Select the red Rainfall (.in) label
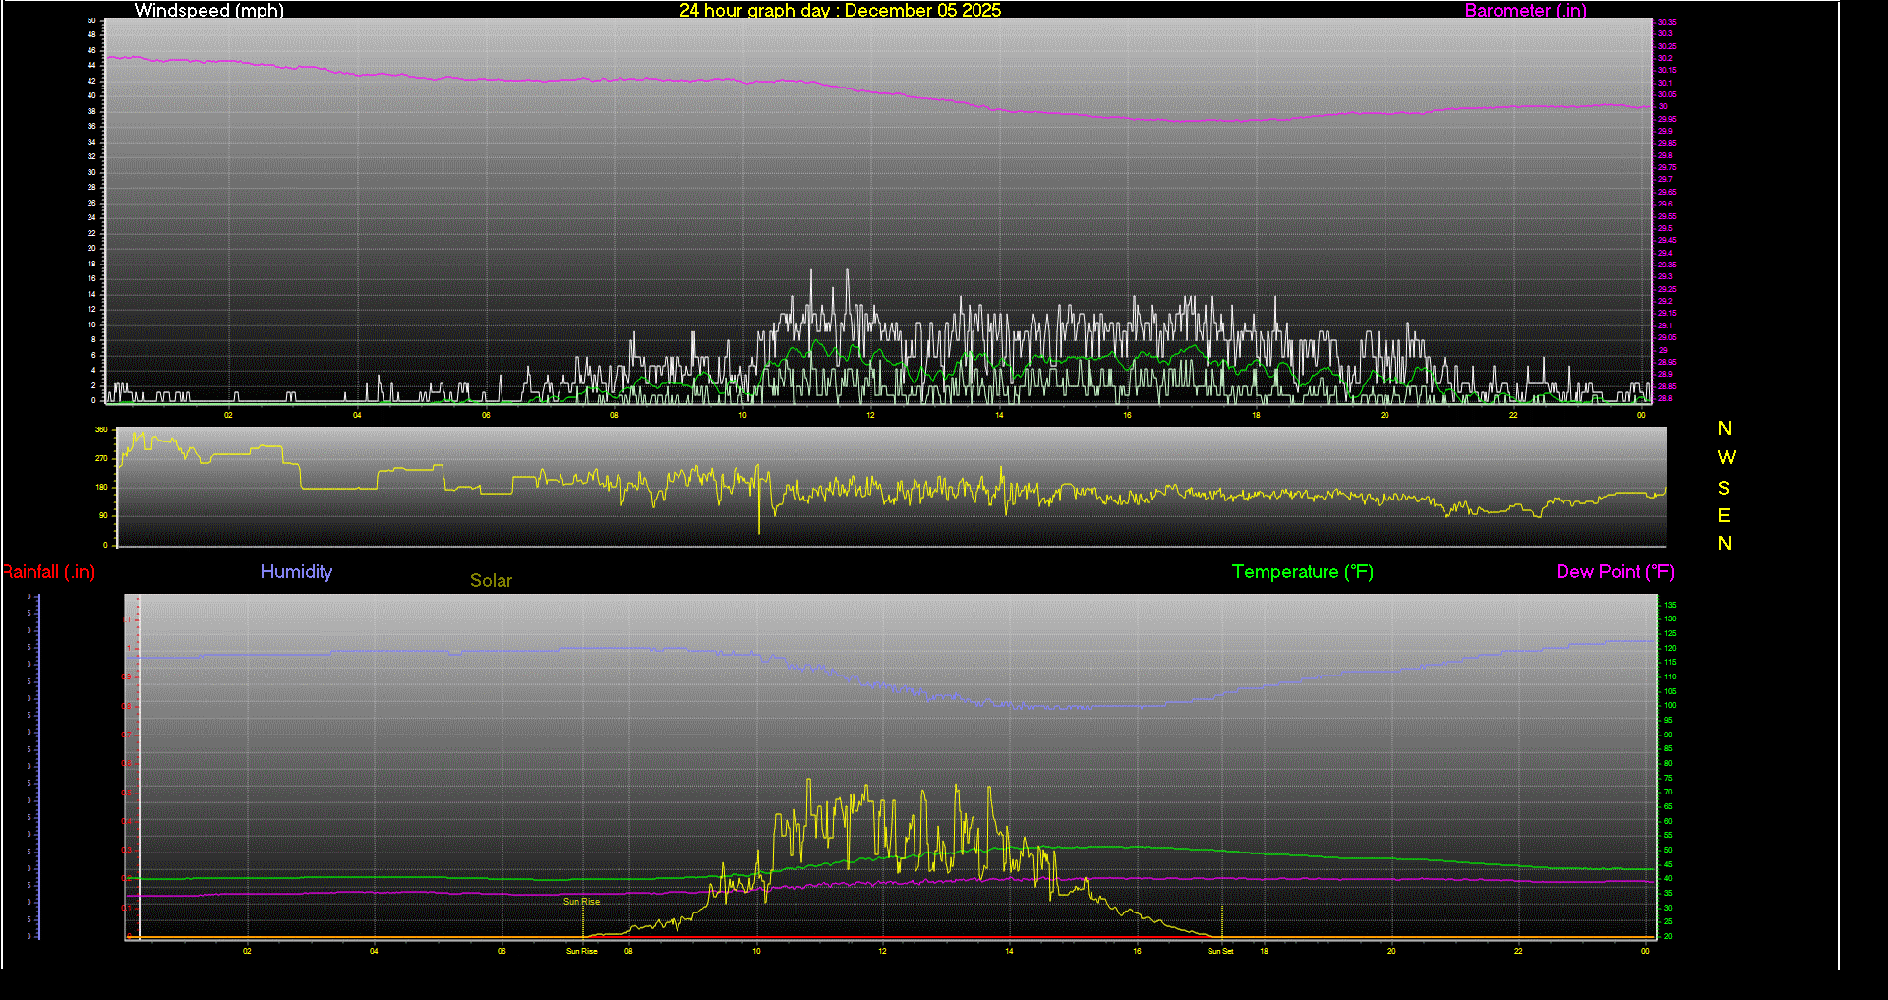Image resolution: width=1888 pixels, height=1000 pixels. coord(49,572)
